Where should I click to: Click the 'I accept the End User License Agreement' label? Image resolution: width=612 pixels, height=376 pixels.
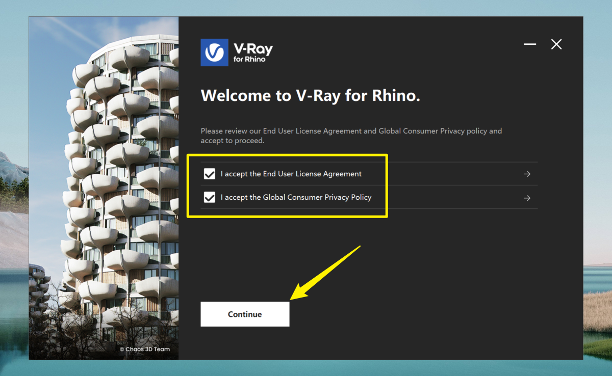(x=291, y=174)
